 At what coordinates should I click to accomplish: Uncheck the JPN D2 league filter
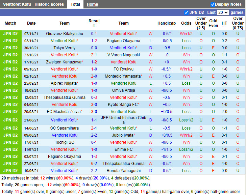pyautogui.click(x=186, y=12)
